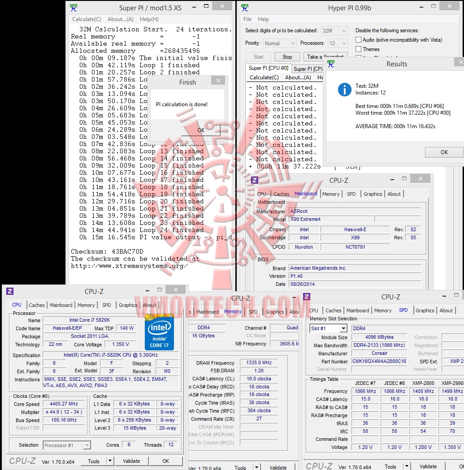Click the BIOS Date 08/26/2014 value
464x470 pixels.
(355, 284)
